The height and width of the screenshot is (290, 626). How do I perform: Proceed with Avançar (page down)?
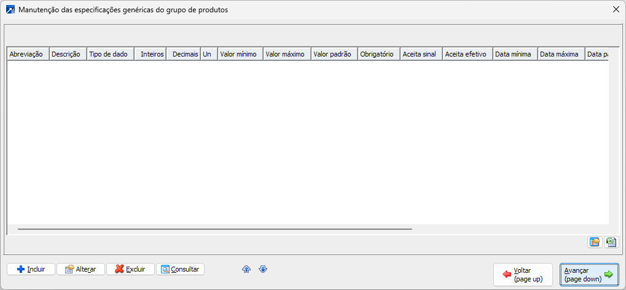pos(589,275)
